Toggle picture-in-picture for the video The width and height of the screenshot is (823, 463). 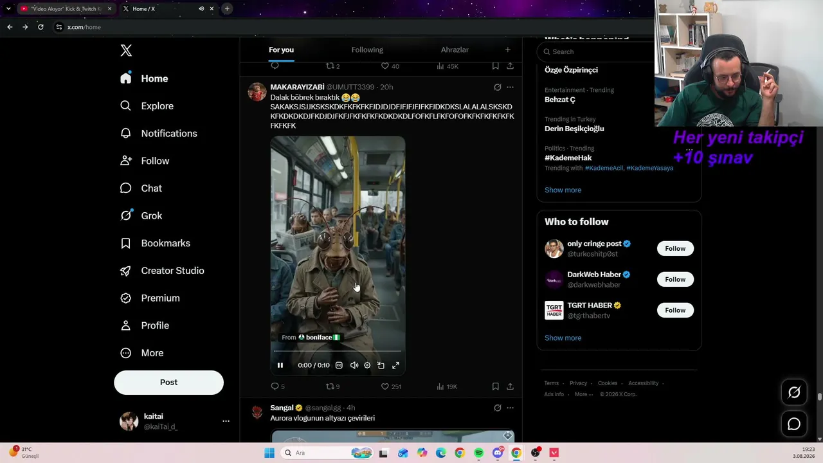click(x=381, y=365)
